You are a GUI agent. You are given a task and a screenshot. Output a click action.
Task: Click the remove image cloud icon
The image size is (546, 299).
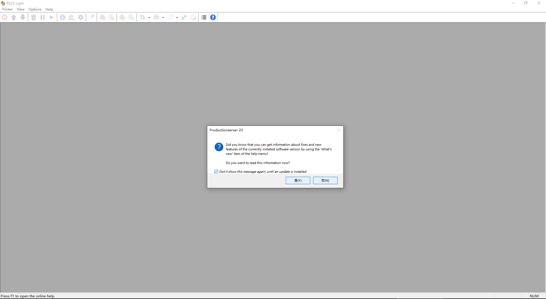[x=102, y=17]
